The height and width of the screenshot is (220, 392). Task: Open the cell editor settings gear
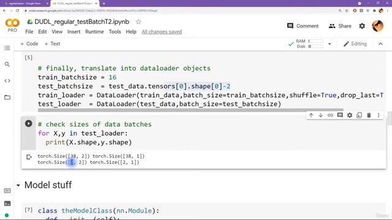(350, 116)
